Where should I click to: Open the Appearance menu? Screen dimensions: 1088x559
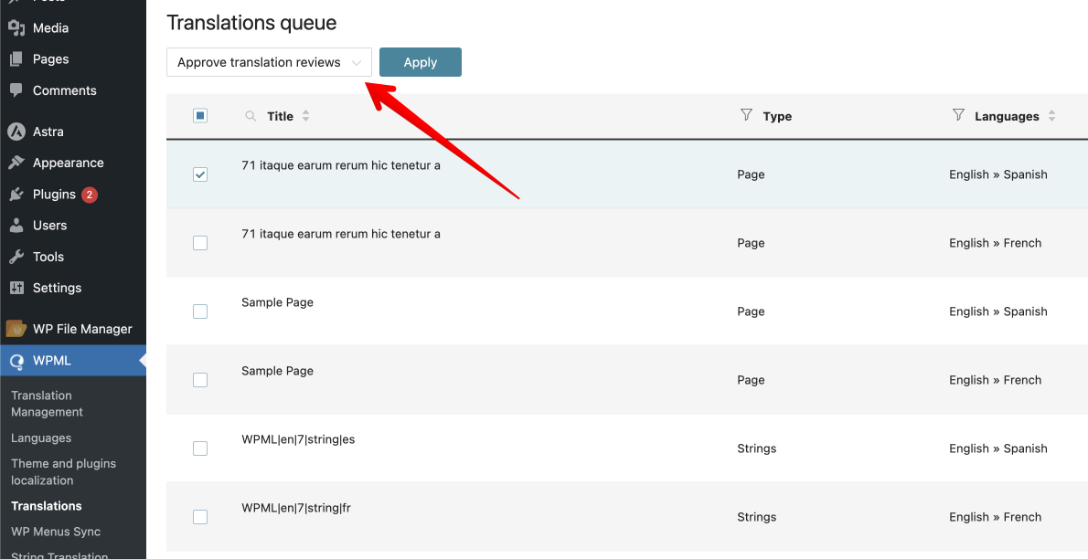point(68,163)
